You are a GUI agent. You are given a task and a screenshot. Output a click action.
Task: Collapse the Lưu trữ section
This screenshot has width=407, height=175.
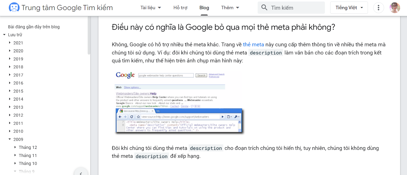pyautogui.click(x=4, y=35)
